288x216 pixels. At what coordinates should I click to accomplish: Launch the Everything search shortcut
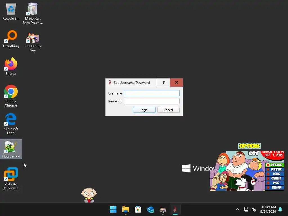coord(11,39)
